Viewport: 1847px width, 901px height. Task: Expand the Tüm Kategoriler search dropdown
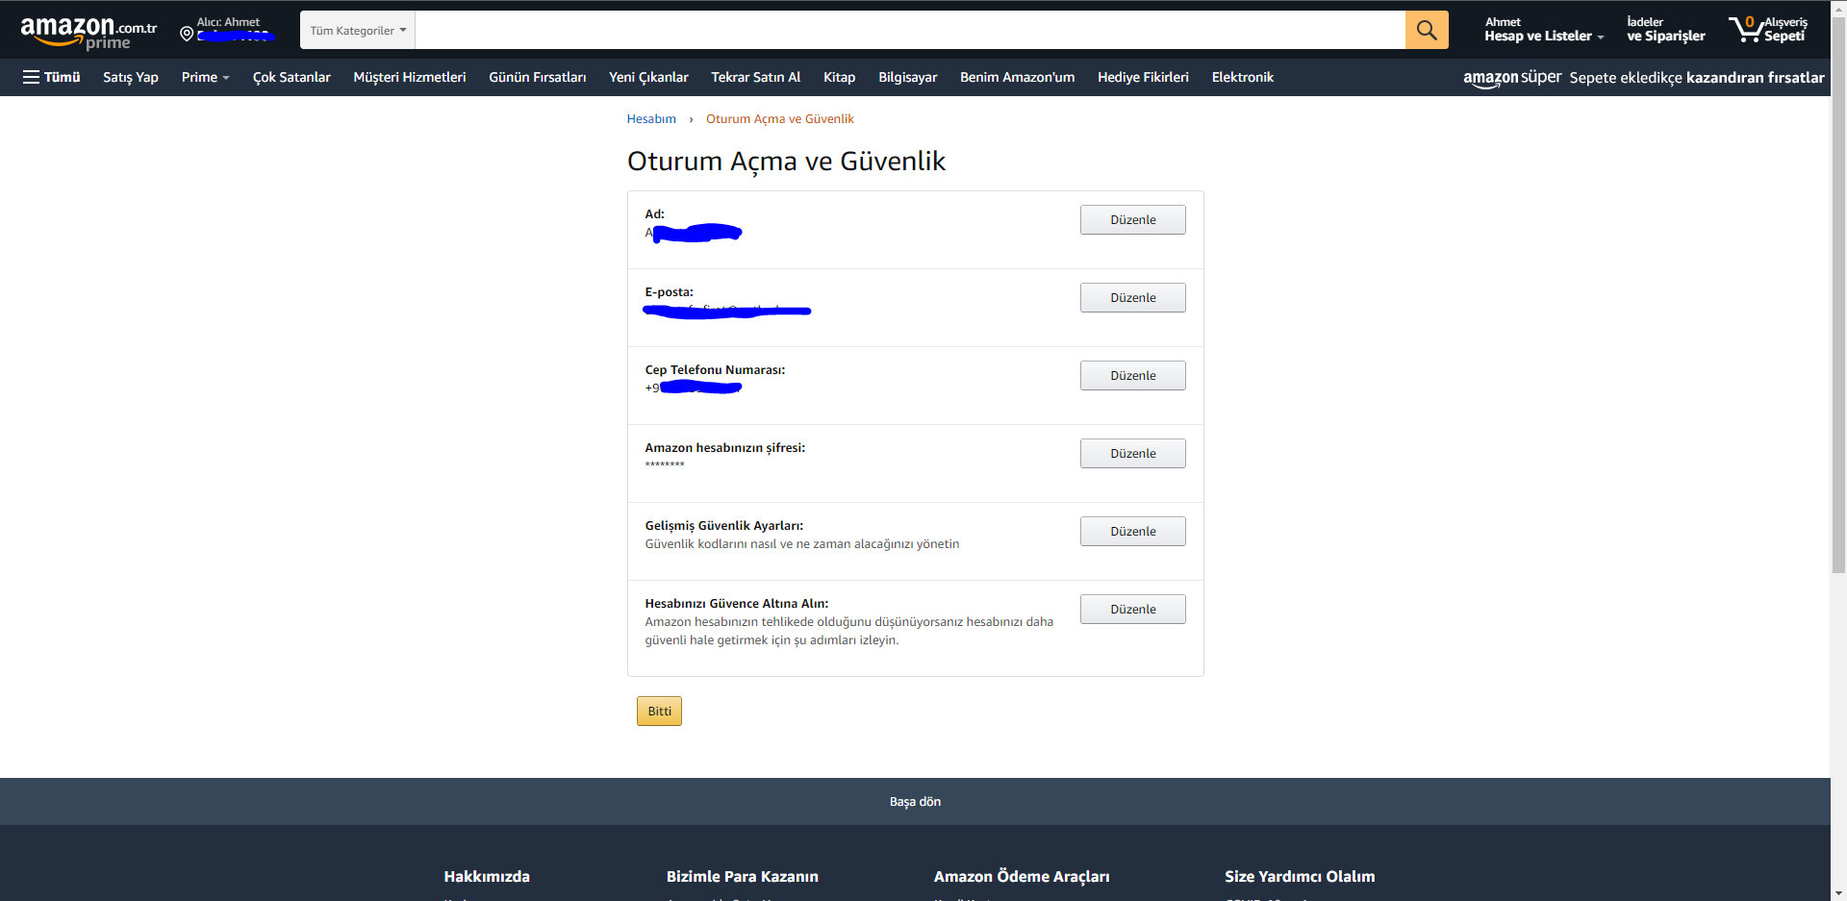tap(358, 30)
